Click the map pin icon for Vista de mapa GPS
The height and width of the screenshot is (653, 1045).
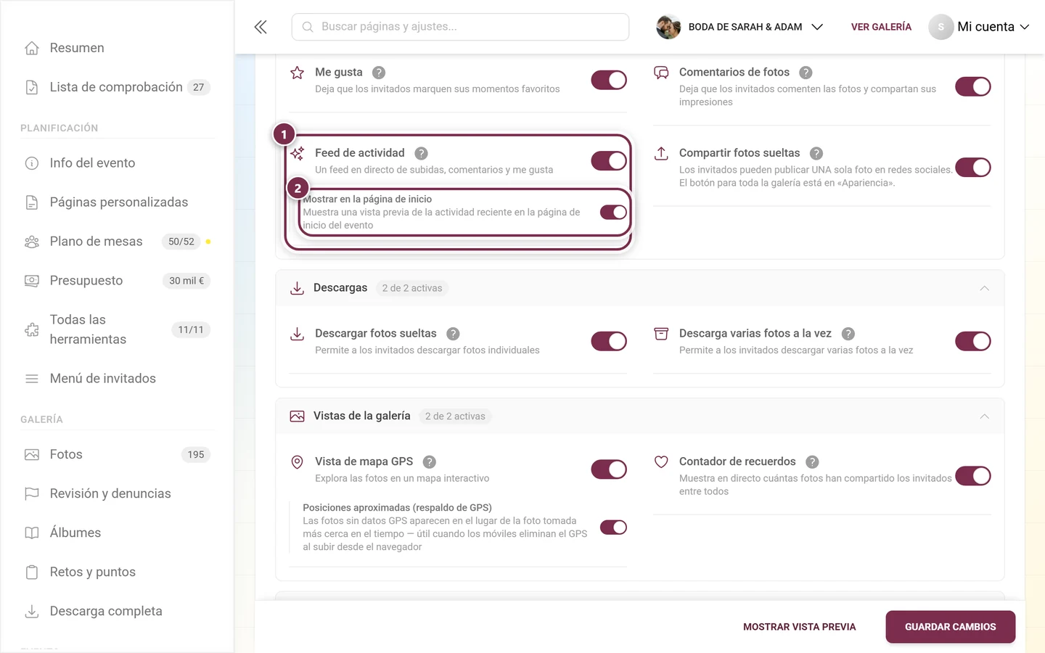[297, 462]
